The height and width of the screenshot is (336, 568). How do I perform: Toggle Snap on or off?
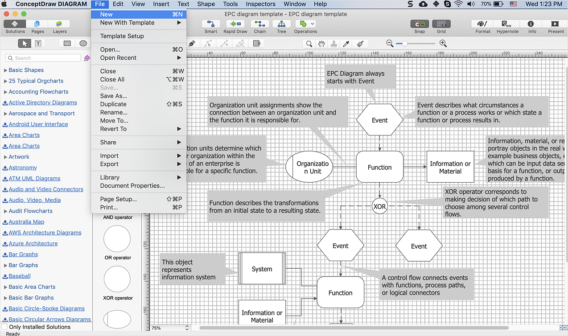point(419,24)
